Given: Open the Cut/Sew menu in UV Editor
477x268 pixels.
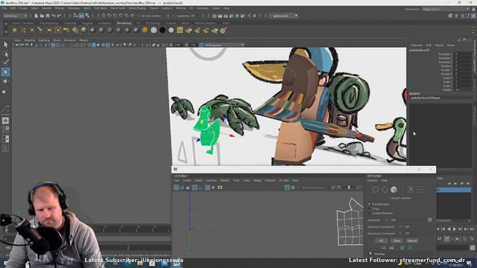Looking at the screenshot, I should coord(211,180).
